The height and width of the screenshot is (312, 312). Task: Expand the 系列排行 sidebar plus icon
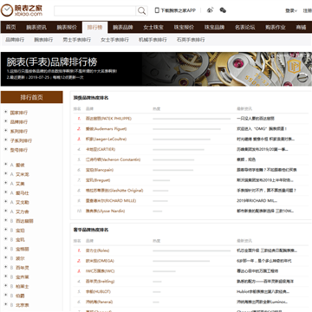[5, 131]
